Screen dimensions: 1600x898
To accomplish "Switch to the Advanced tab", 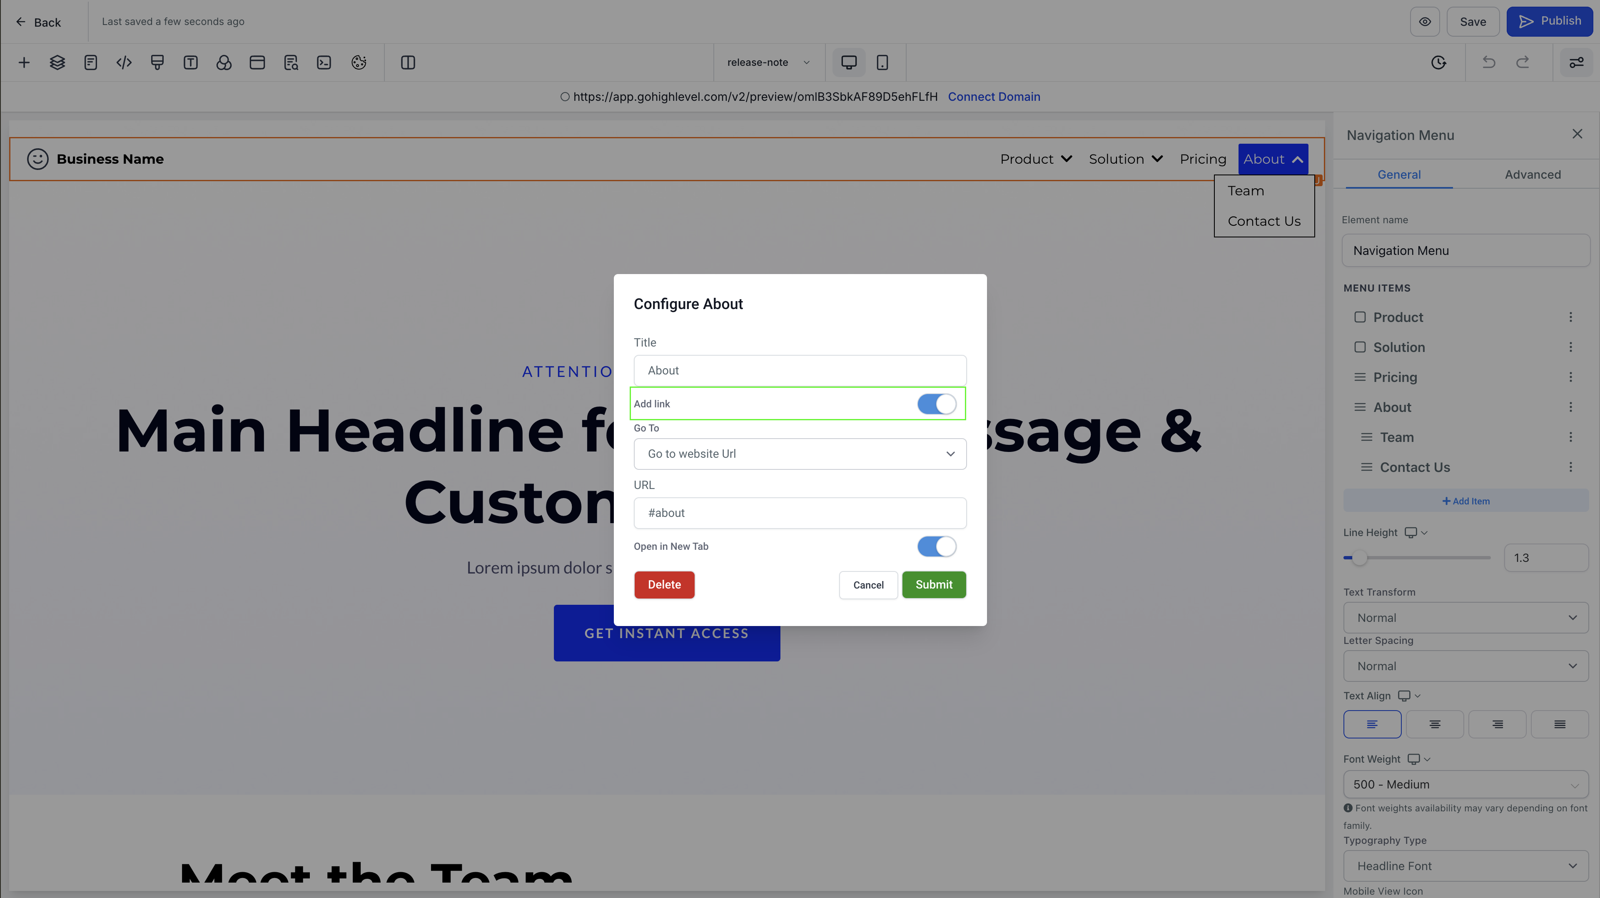I will pos(1532,175).
